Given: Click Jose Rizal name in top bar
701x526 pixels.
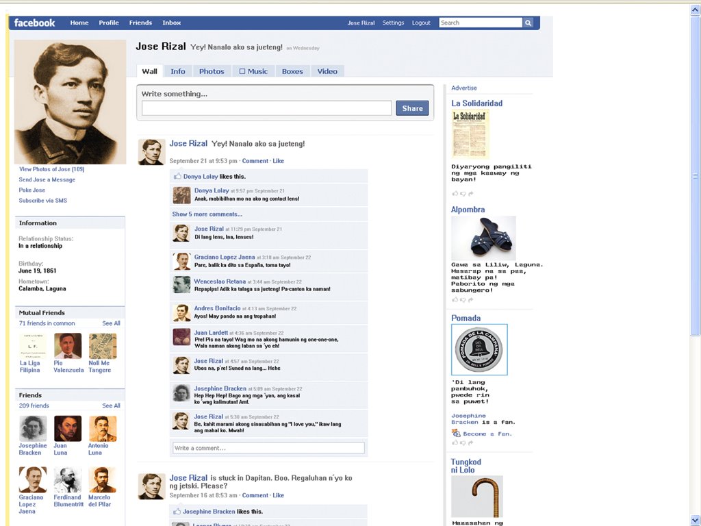Looking at the screenshot, I should click(x=361, y=23).
